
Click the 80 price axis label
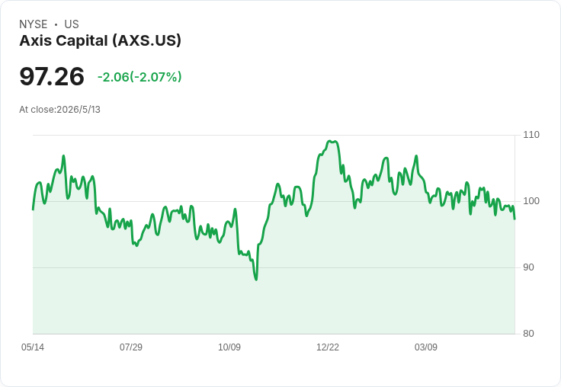[528, 334]
